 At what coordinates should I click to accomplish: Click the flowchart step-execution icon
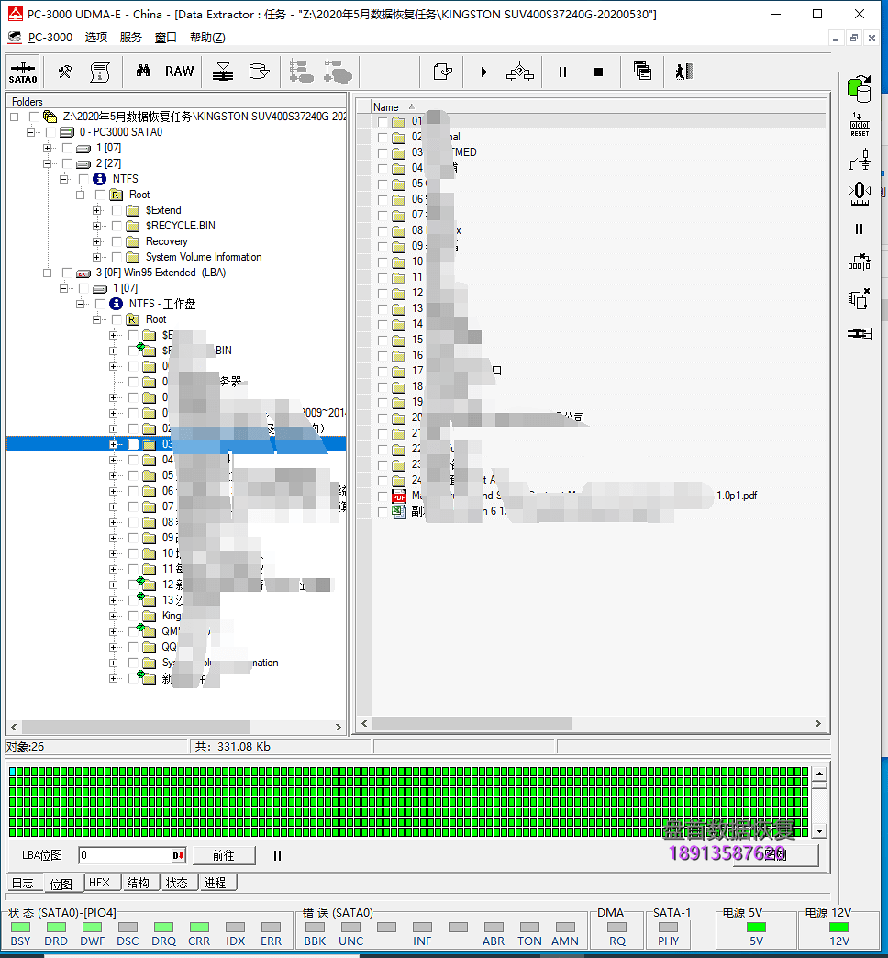[x=520, y=72]
